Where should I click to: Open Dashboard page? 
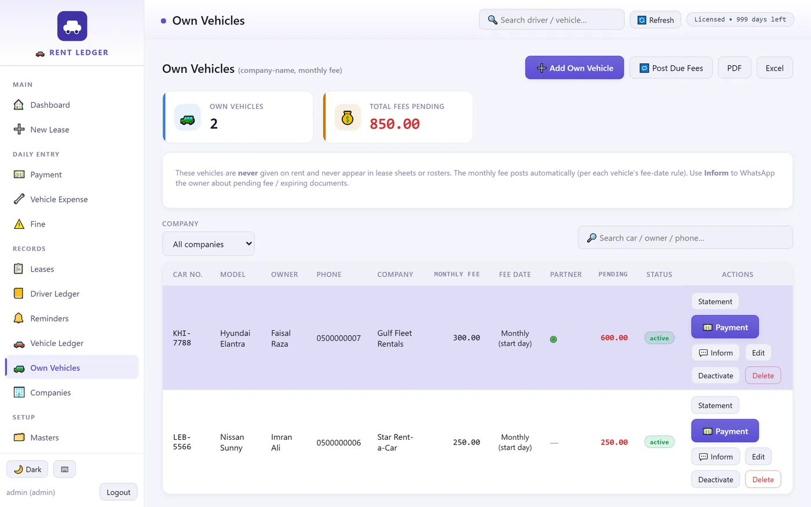72,105
